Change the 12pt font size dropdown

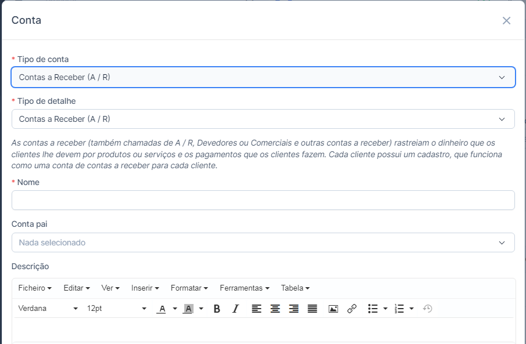(116, 309)
